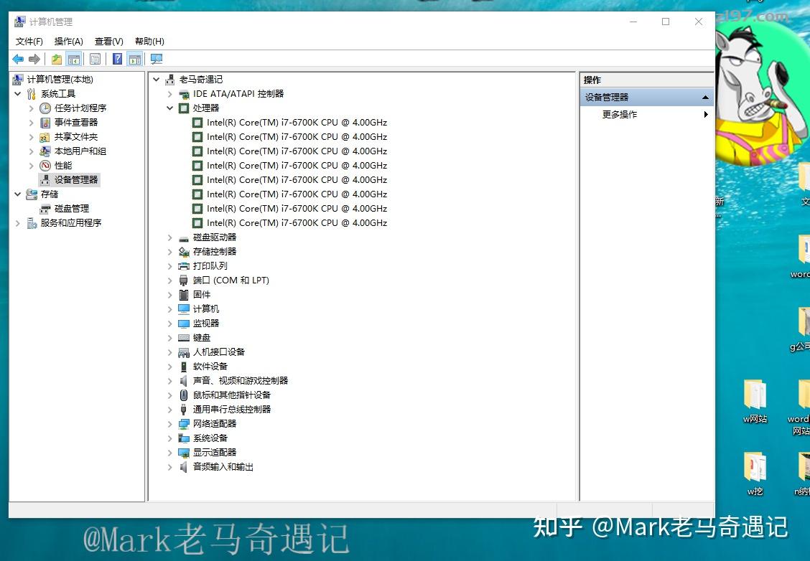This screenshot has height=561, width=810.
Task: Expand the 计算机 device category
Action: [x=169, y=309]
